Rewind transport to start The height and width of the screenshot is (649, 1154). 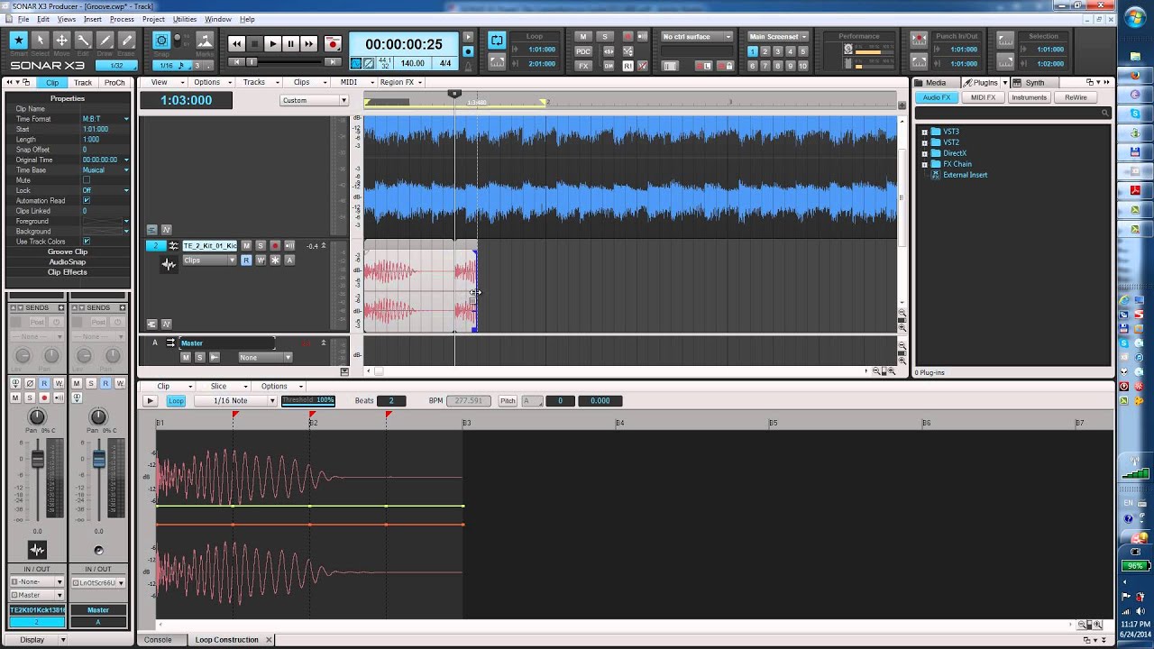coord(236,43)
